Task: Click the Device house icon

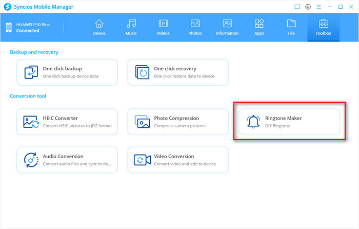Action: 99,24
